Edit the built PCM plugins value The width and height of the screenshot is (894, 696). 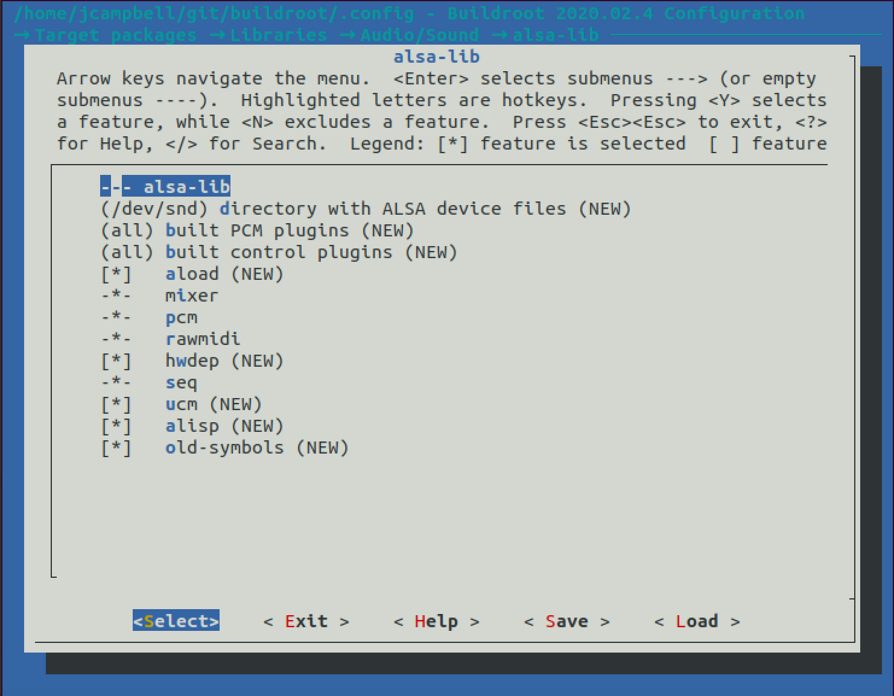pos(257,230)
